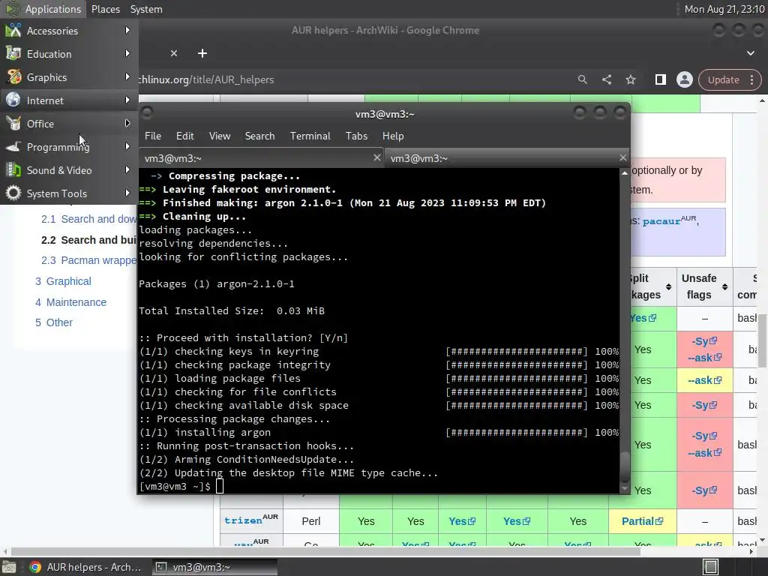This screenshot has height=576, width=768.
Task: Expand Office submenu arrow
Action: tap(127, 124)
